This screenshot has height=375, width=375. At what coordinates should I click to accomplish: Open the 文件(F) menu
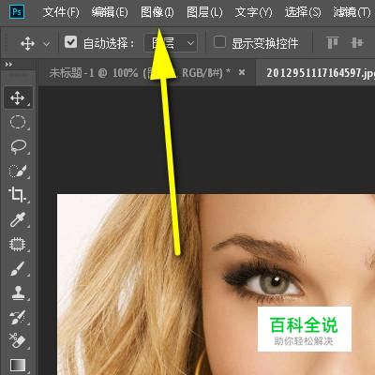[61, 12]
